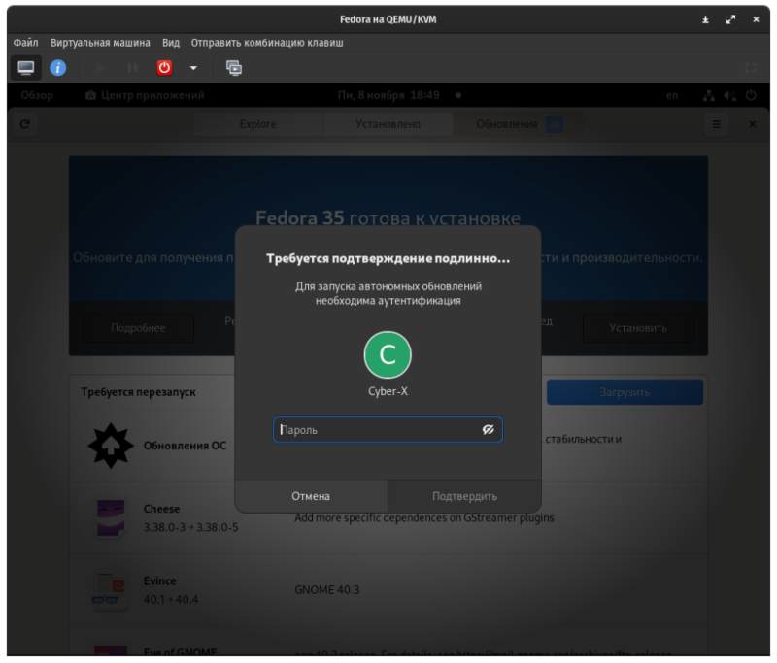Switch to the Explore tab

(257, 124)
